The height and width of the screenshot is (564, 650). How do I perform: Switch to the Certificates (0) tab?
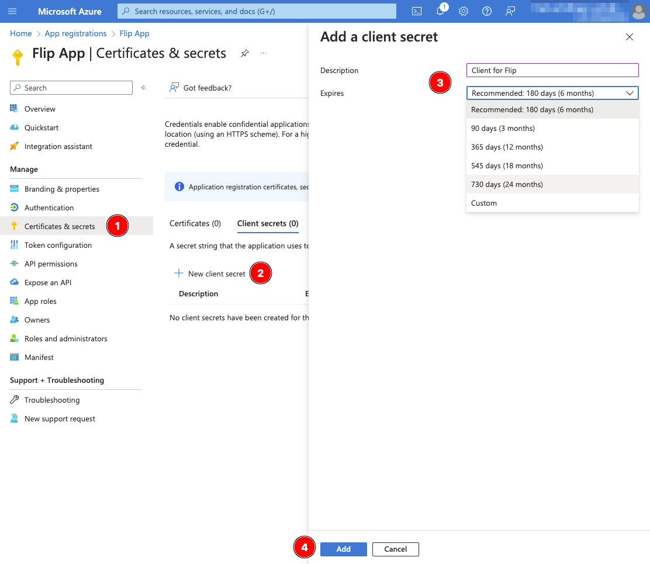coord(195,223)
